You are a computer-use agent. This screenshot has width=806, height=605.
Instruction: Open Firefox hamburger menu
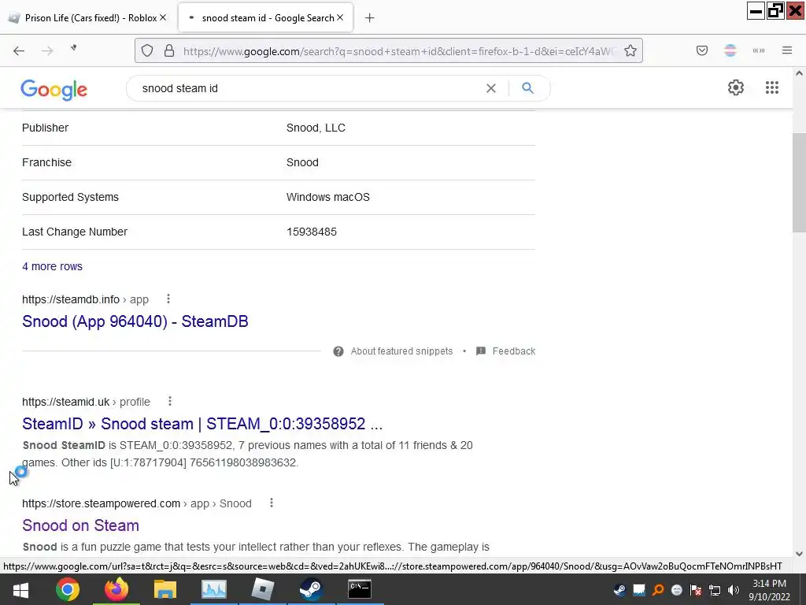787,50
